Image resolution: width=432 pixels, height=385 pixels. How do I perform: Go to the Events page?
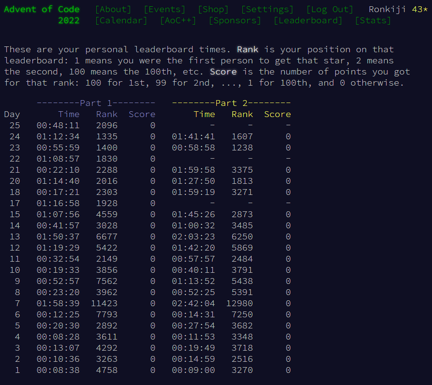click(164, 9)
